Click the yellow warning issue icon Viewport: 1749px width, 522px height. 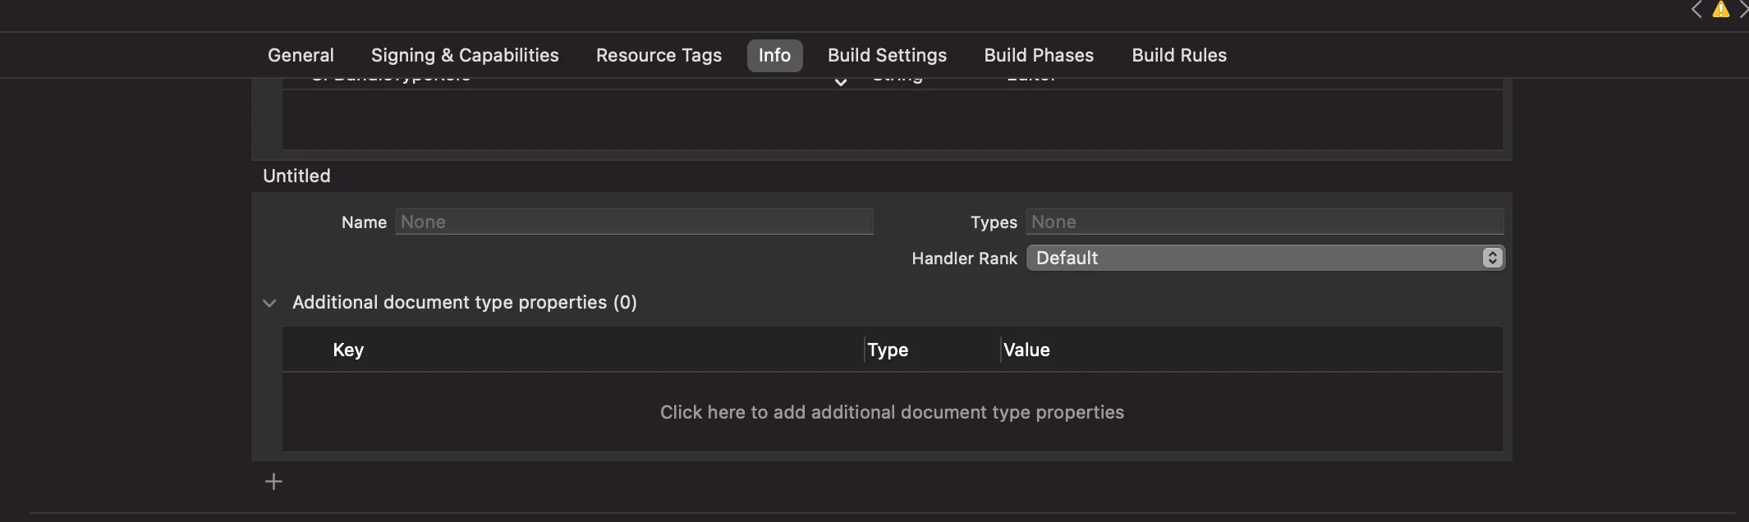(1720, 10)
